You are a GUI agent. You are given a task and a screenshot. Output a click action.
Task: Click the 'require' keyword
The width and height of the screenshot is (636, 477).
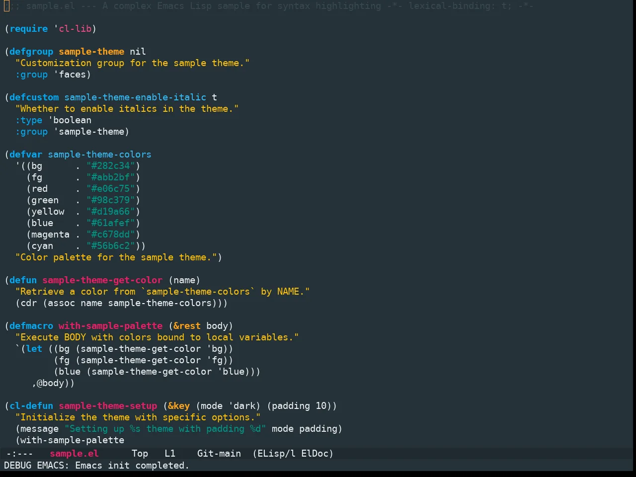click(29, 29)
